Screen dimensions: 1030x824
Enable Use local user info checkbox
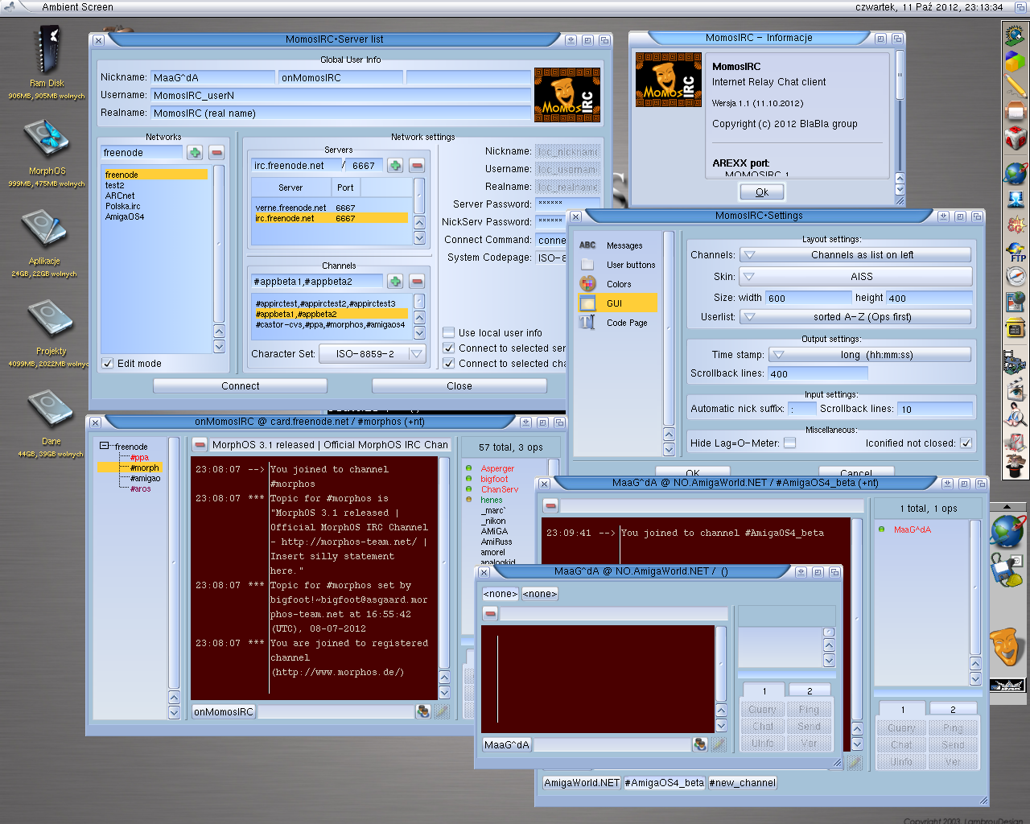(x=449, y=332)
